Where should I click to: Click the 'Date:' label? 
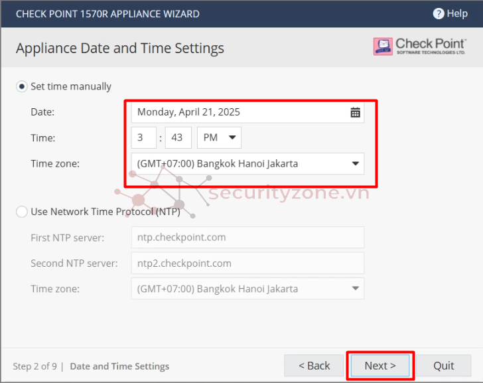(x=42, y=112)
